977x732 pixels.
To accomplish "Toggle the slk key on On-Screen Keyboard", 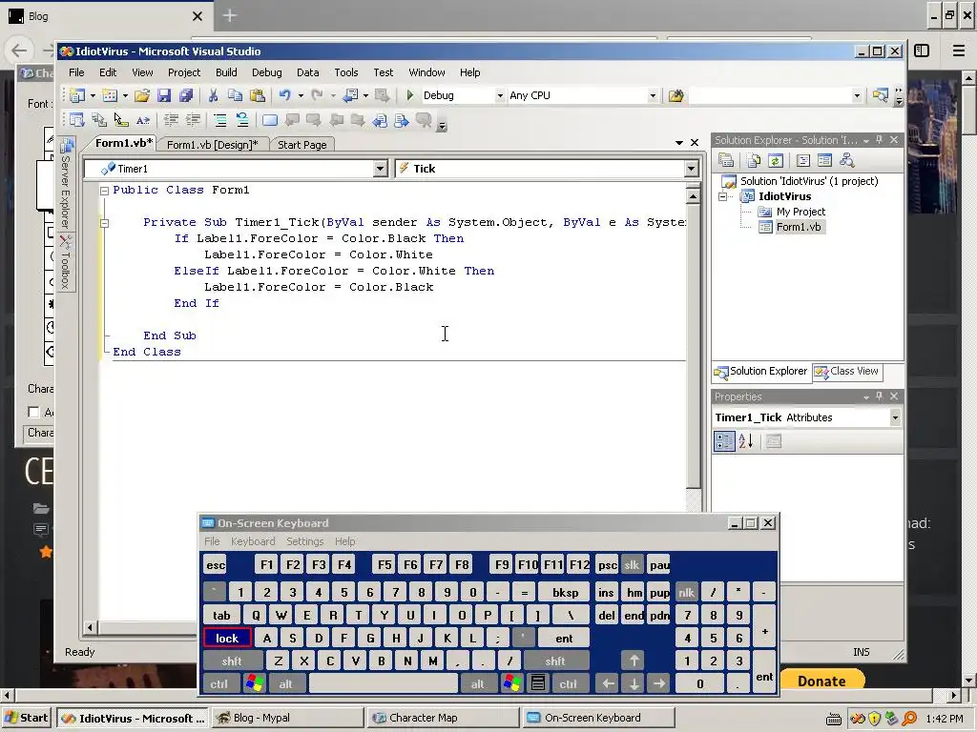I will pyautogui.click(x=632, y=564).
